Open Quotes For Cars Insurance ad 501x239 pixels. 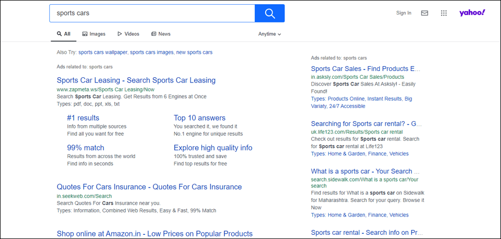(149, 187)
